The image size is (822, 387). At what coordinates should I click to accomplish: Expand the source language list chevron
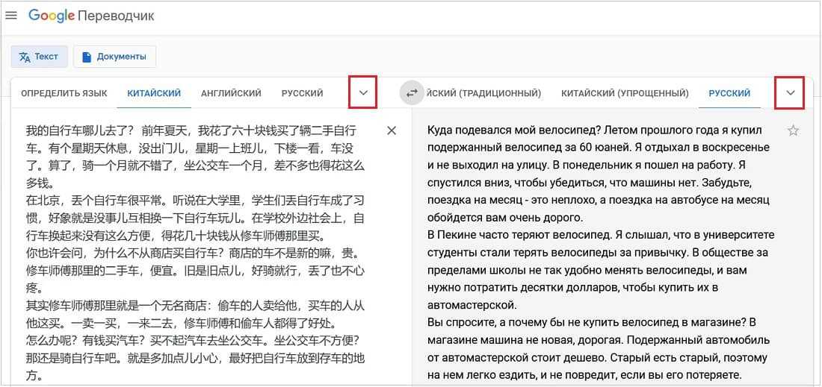pos(363,93)
